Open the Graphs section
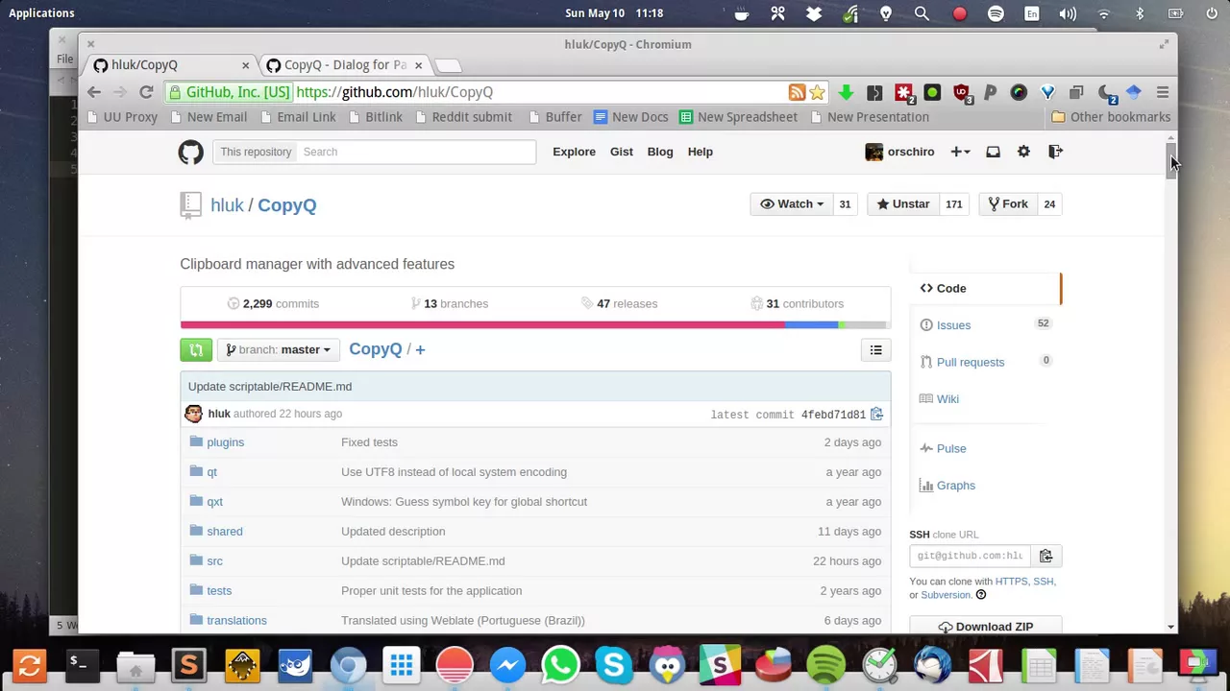The width and height of the screenshot is (1230, 691). coord(955,486)
